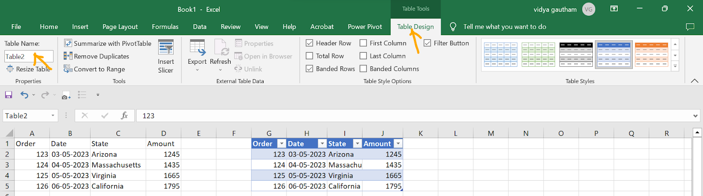Switch to the Page Layout tab

(120, 27)
